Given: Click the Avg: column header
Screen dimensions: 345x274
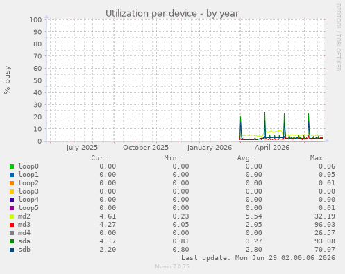Looking at the screenshot, I should (x=245, y=158).
